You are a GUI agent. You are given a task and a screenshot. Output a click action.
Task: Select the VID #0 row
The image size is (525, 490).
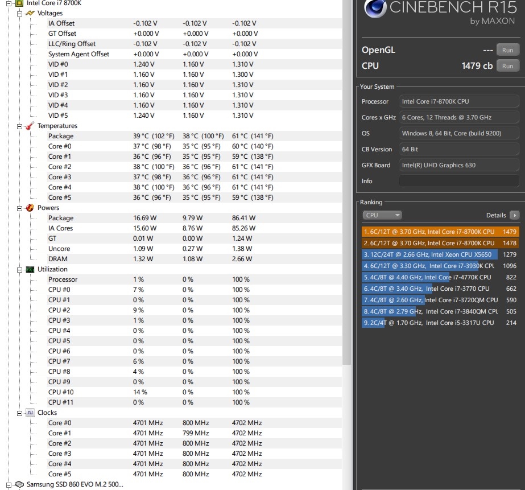click(194, 64)
